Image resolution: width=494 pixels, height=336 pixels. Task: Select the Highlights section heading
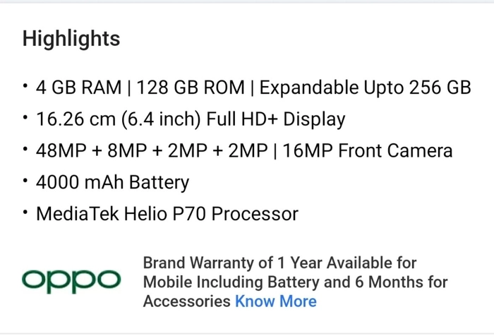coord(71,38)
